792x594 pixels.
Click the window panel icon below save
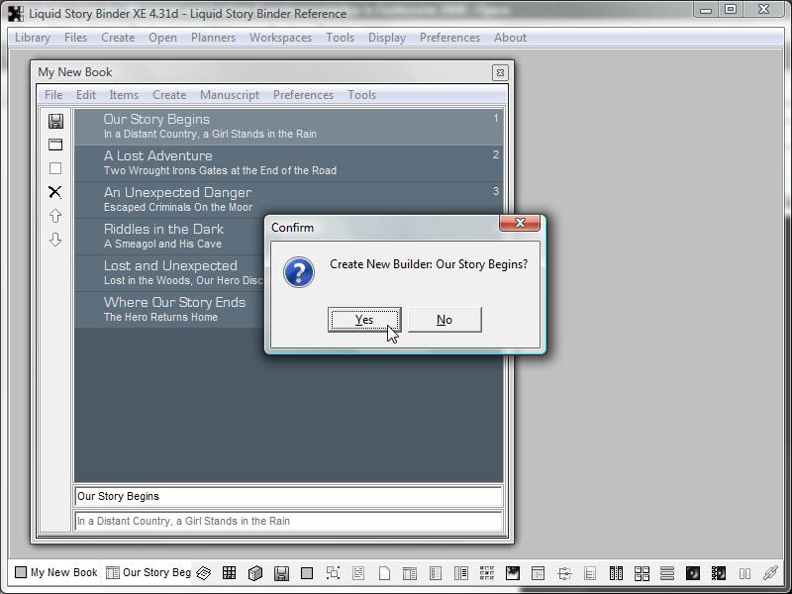point(55,145)
